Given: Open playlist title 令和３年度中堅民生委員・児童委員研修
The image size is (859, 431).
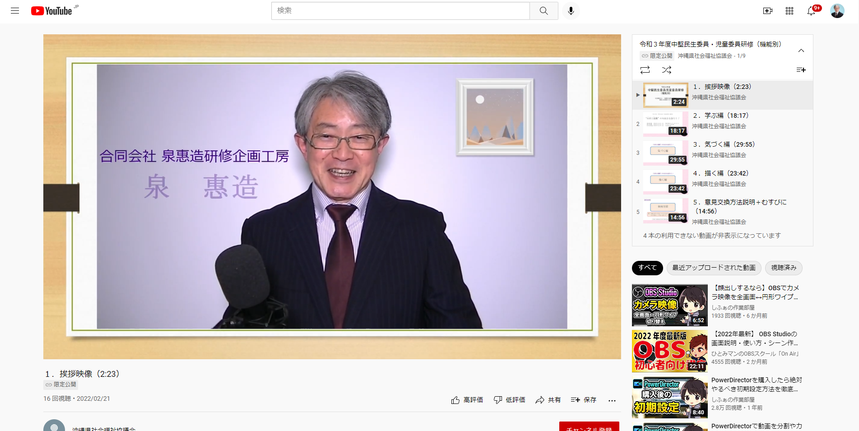Looking at the screenshot, I should click(710, 44).
